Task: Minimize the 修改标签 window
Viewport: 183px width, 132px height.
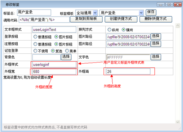Action: pos(161,5)
